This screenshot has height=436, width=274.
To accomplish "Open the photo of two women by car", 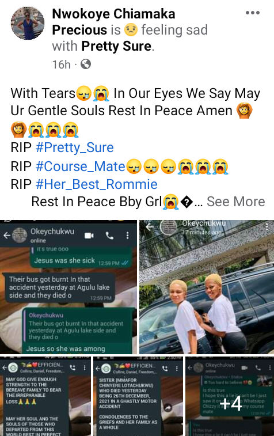I will [207, 287].
